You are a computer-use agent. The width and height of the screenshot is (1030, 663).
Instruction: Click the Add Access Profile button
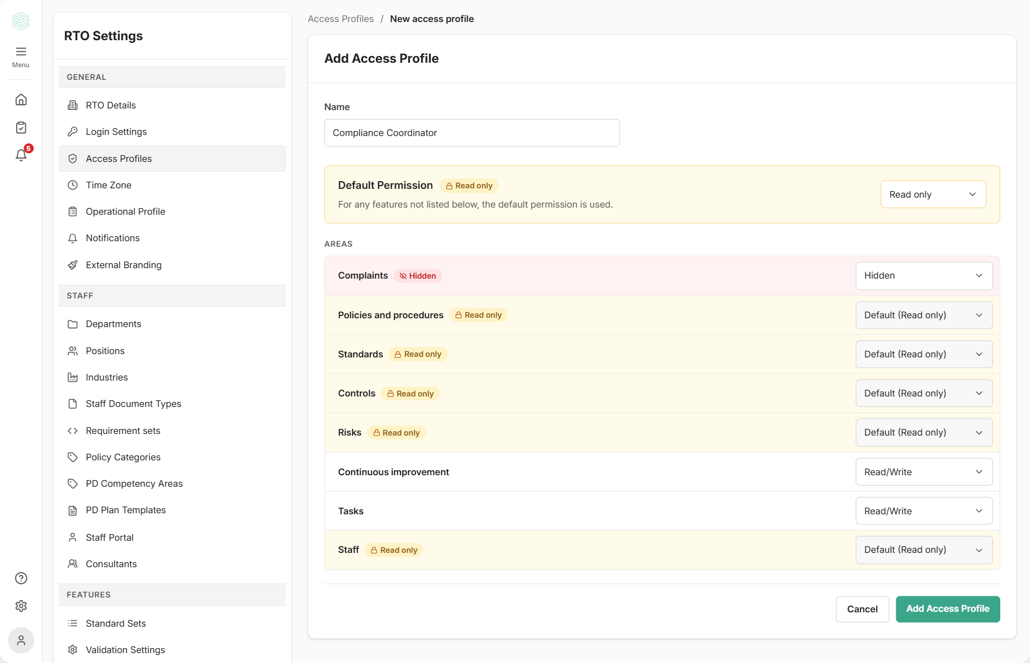947,609
